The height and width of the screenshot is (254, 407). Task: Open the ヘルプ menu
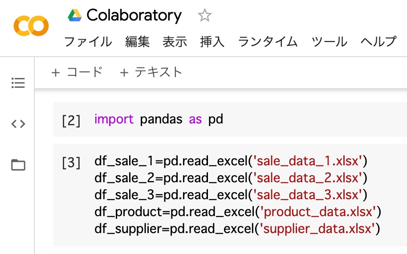378,42
